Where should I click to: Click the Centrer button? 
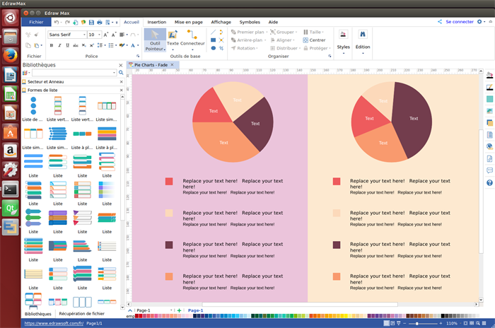point(314,40)
